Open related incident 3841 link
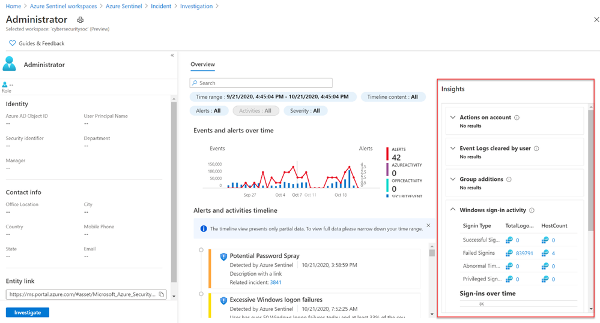Screen dimensions: 600x323 (x=276, y=282)
